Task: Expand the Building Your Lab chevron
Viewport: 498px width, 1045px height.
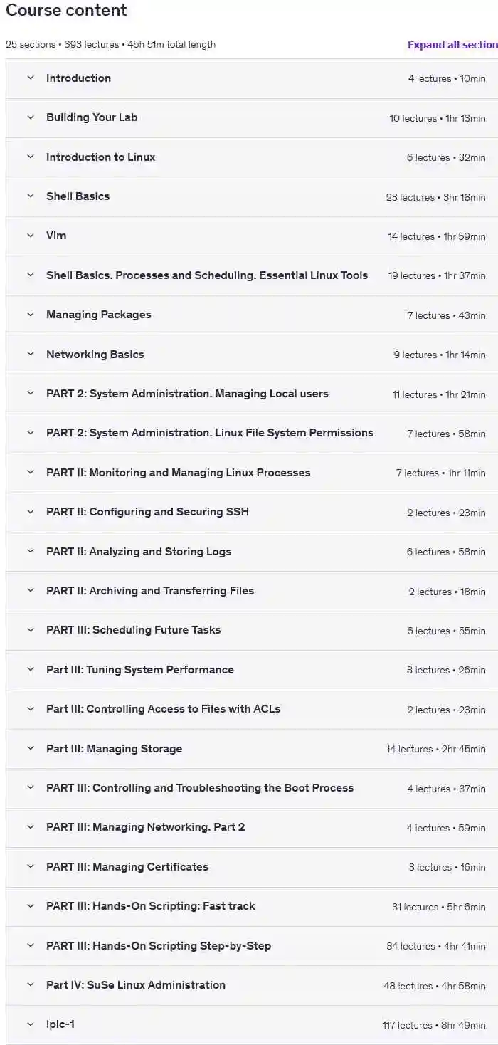Action: [x=31, y=117]
